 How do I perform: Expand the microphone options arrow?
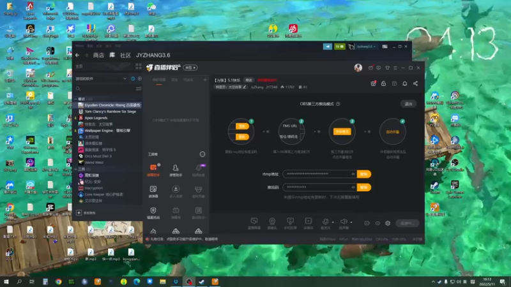[333, 222]
